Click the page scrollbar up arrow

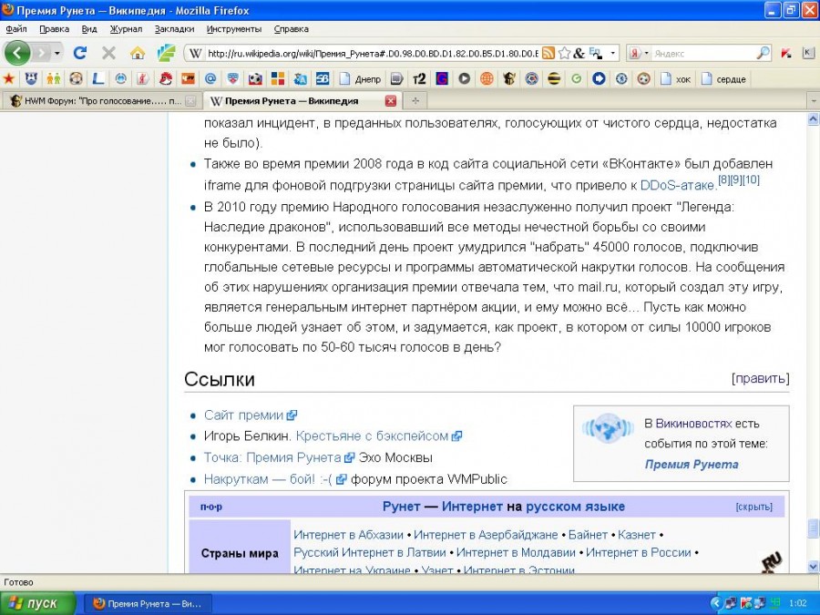[x=814, y=119]
